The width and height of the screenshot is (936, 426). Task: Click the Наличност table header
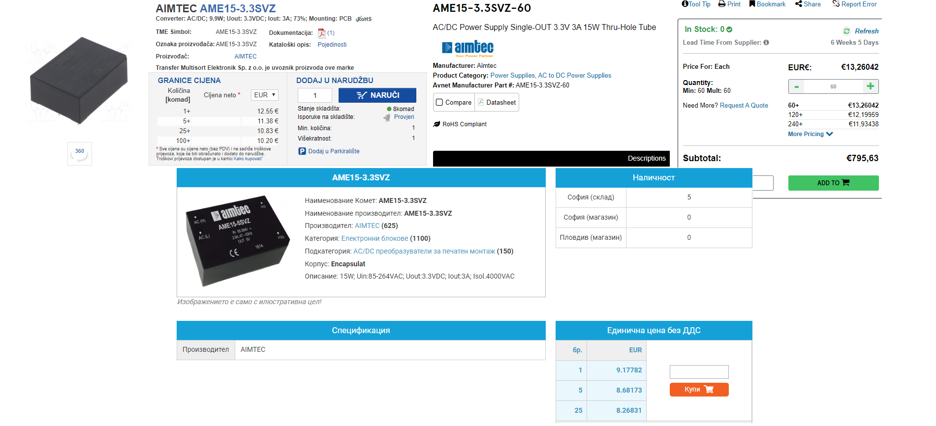tap(654, 178)
